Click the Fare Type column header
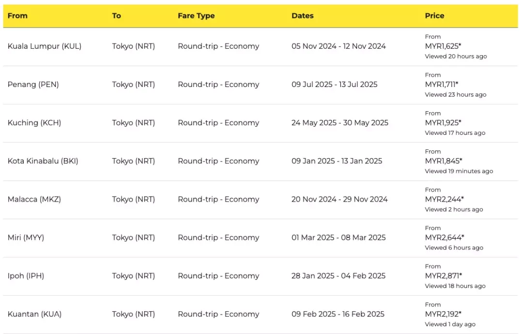The height and width of the screenshot is (334, 523). 196,15
